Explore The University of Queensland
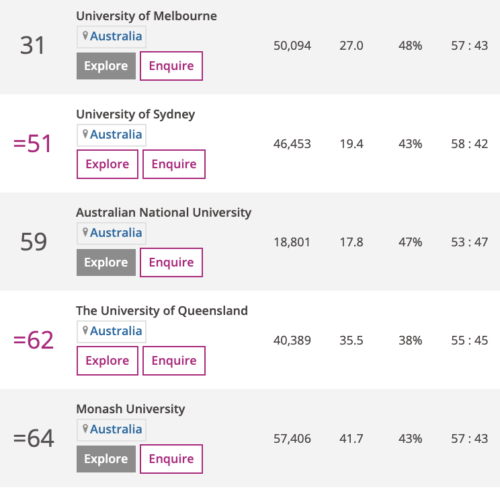Viewport: 500px width, 494px height. click(x=107, y=361)
